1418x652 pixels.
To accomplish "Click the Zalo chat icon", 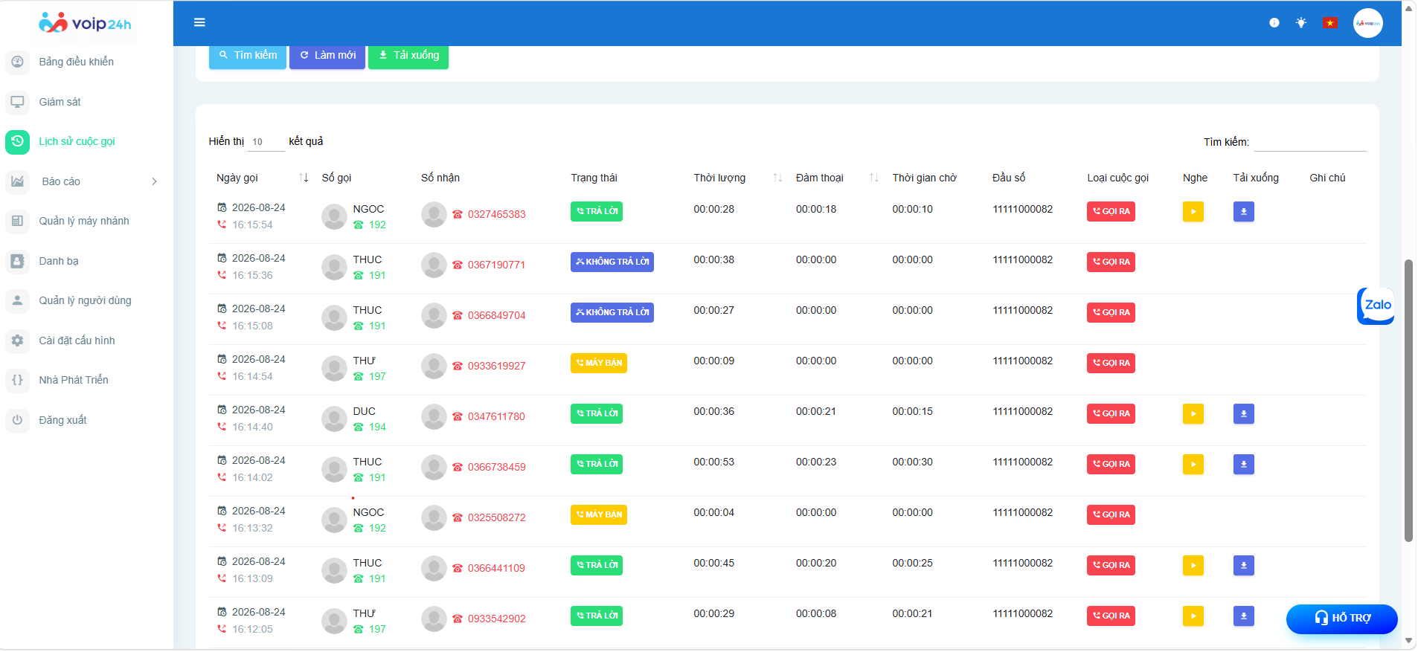I will (x=1376, y=306).
